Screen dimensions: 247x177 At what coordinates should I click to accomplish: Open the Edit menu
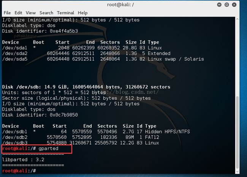pyautogui.click(x=18, y=13)
